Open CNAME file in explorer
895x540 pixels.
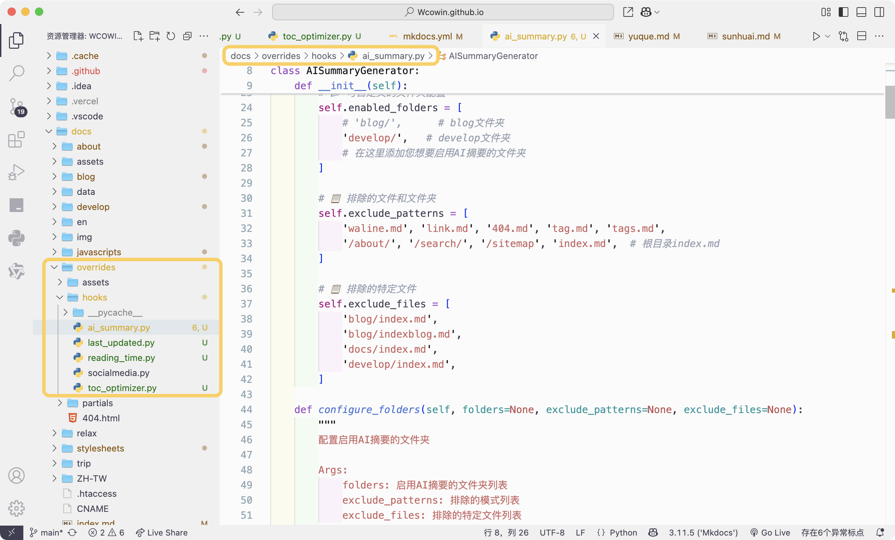tap(126, 508)
